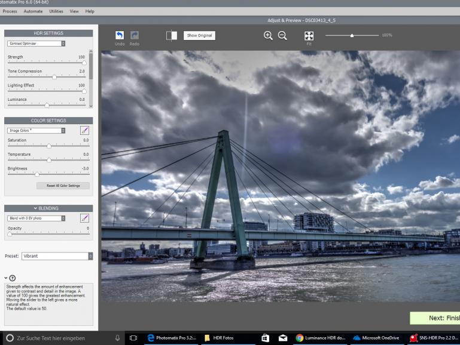Viewport: 460px width, 345px height.
Task: Open the Utilities menu
Action: [x=56, y=11]
